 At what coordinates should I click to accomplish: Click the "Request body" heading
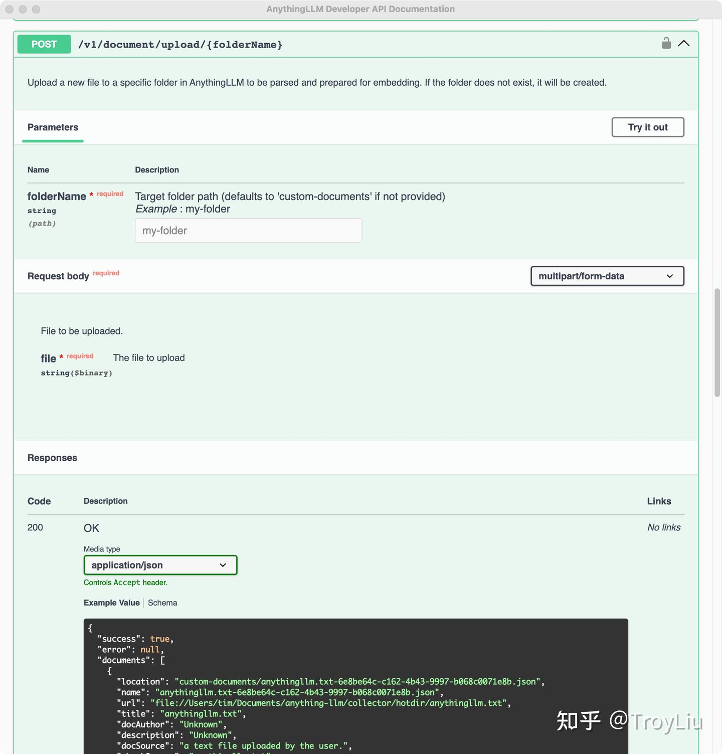(58, 276)
